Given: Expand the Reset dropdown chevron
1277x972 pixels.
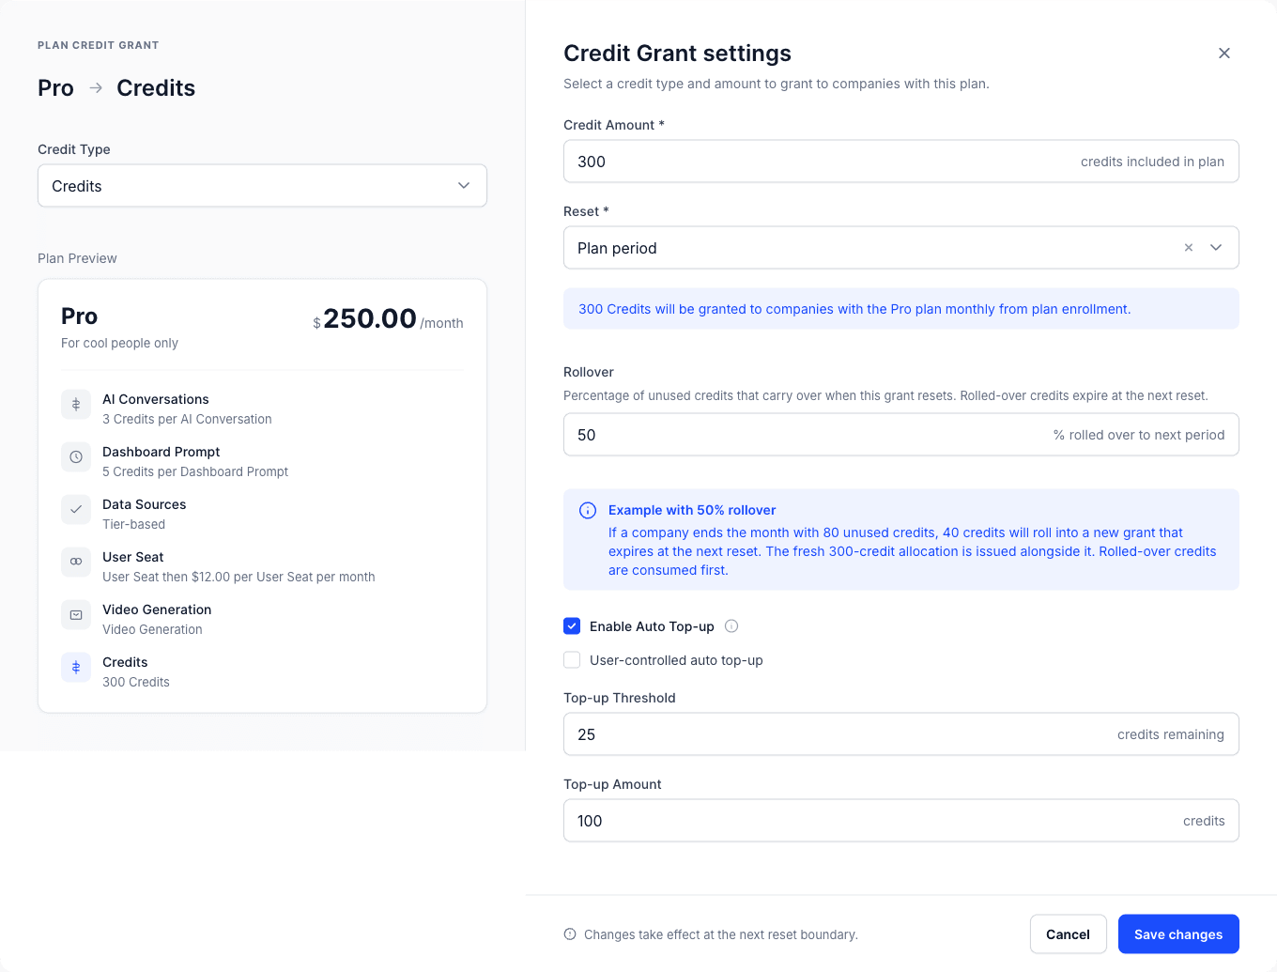Looking at the screenshot, I should (x=1216, y=248).
